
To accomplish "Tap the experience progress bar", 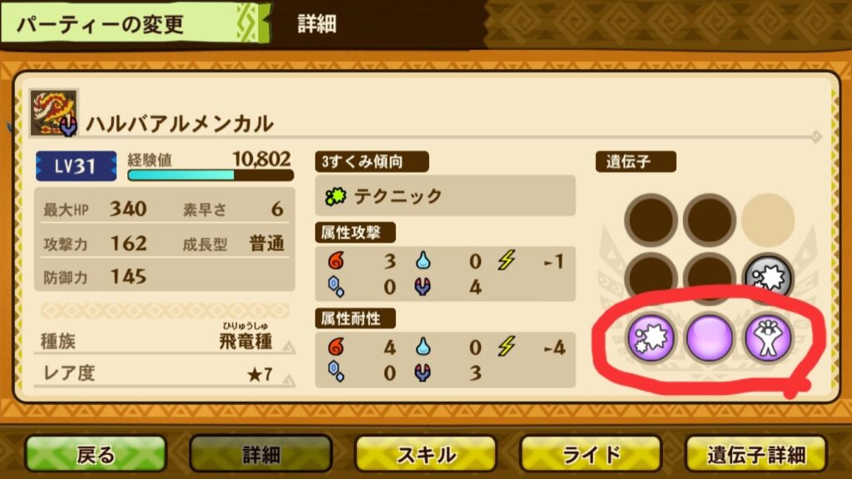I will coord(211,175).
